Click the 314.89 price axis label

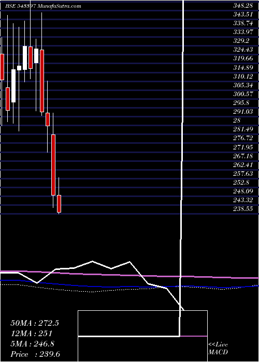tap(244, 67)
